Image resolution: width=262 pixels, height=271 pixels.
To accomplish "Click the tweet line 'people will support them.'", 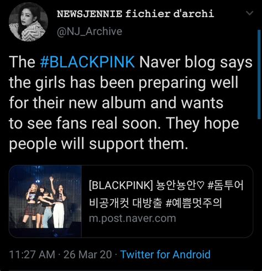I will tap(99, 144).
